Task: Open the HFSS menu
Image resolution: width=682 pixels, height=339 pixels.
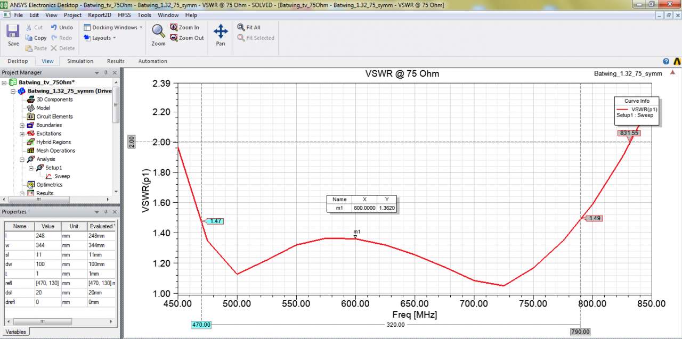Action: 124,15
